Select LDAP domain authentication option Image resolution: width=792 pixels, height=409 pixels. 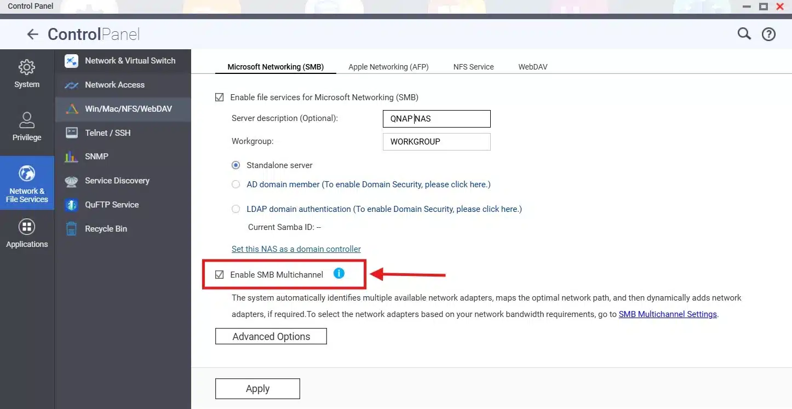coord(236,209)
